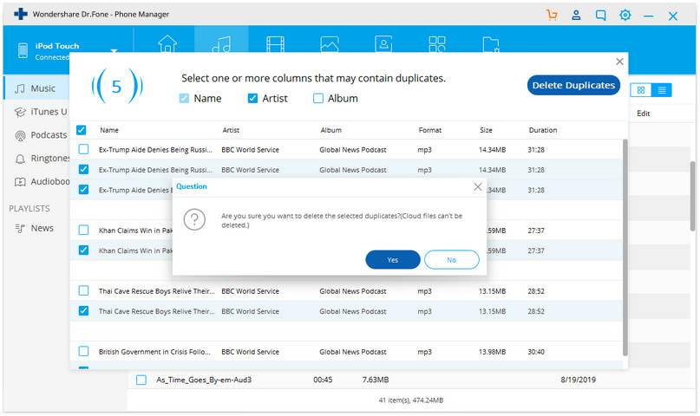Click the Format column header
This screenshot has height=416, width=700.
point(430,130)
